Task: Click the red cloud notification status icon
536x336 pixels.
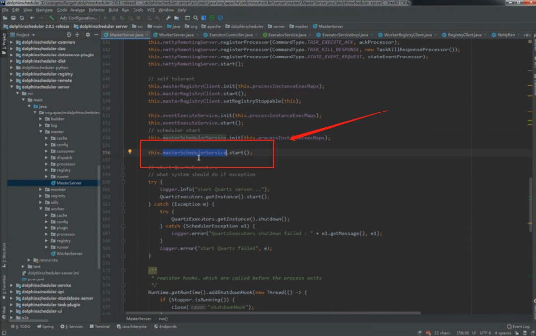Action: click(x=428, y=333)
